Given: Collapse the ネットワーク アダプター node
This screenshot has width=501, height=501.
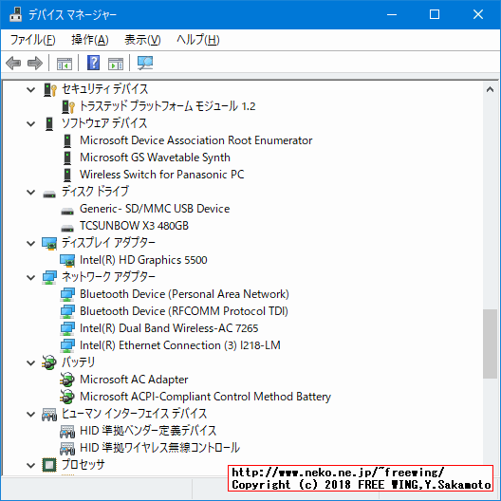Looking at the screenshot, I should point(30,278).
